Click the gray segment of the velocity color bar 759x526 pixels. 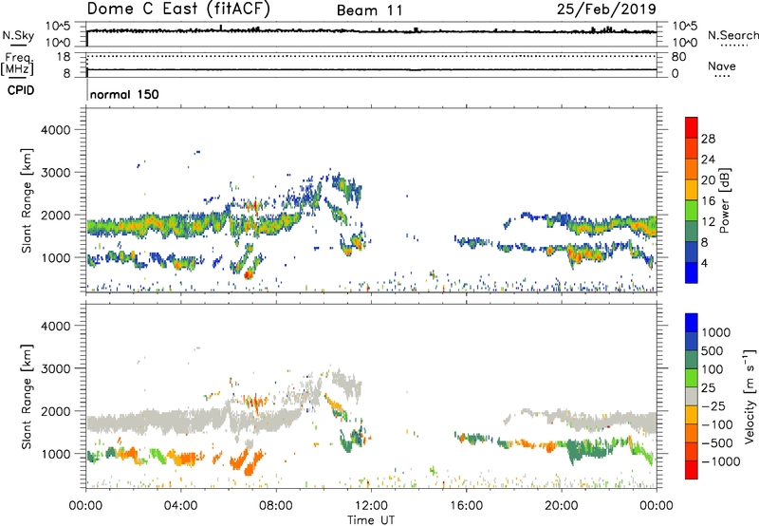pyautogui.click(x=692, y=396)
